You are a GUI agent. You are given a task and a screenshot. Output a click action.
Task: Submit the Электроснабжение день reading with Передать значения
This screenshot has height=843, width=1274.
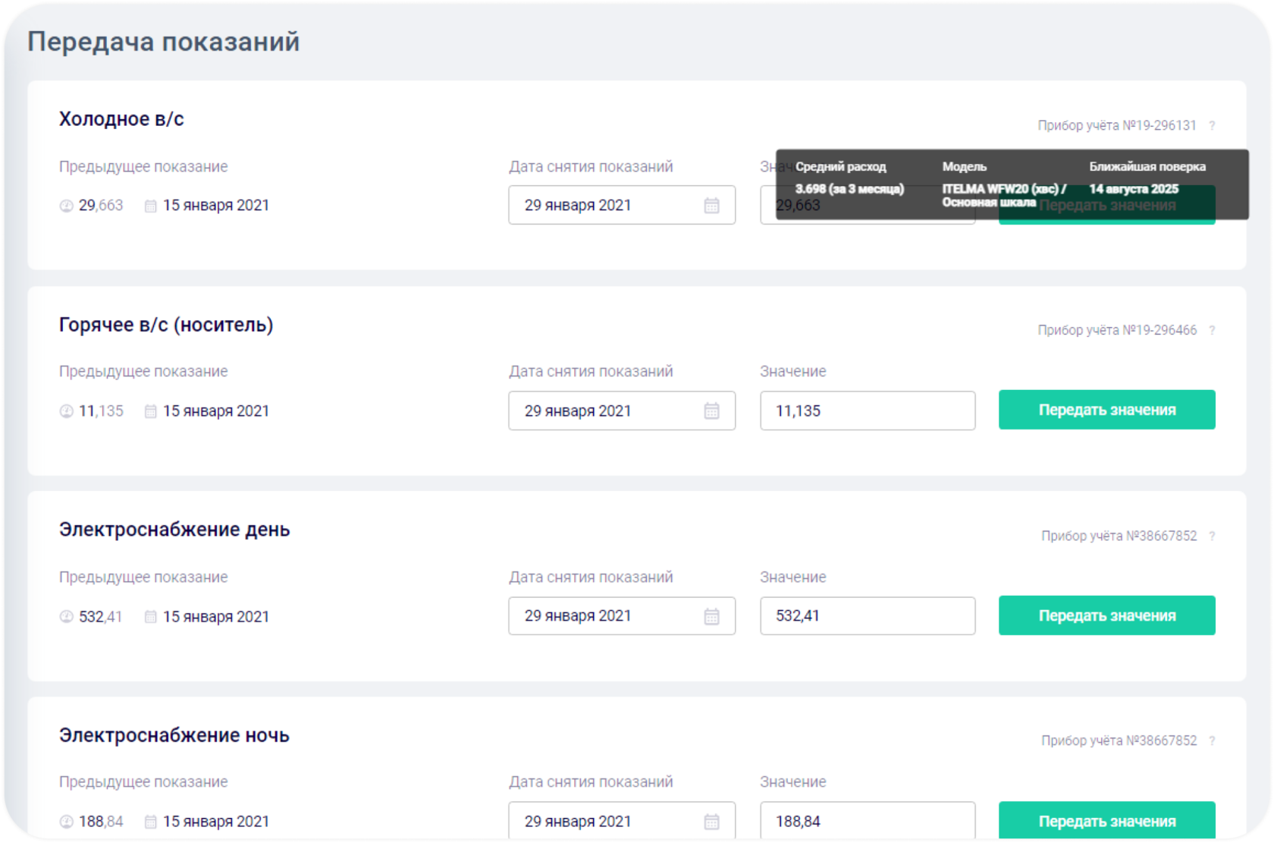(x=1107, y=615)
